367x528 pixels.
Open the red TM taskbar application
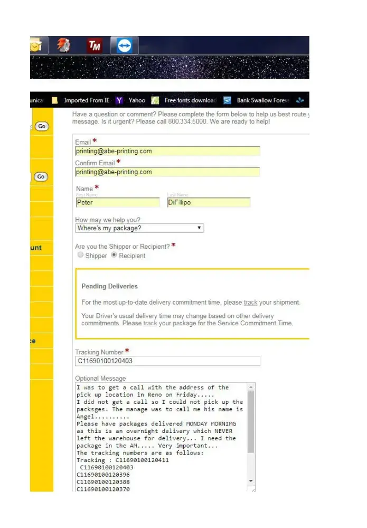point(95,46)
